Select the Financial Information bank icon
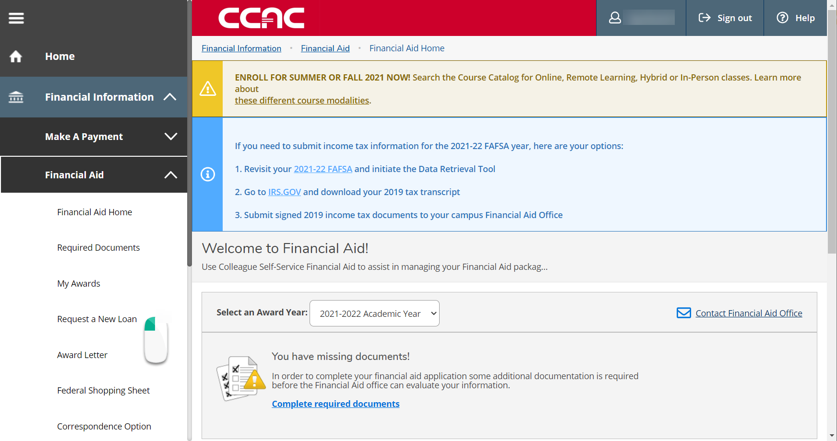The height and width of the screenshot is (441, 837). [x=16, y=97]
